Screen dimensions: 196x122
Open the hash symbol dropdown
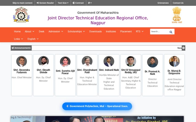click(90, 3)
